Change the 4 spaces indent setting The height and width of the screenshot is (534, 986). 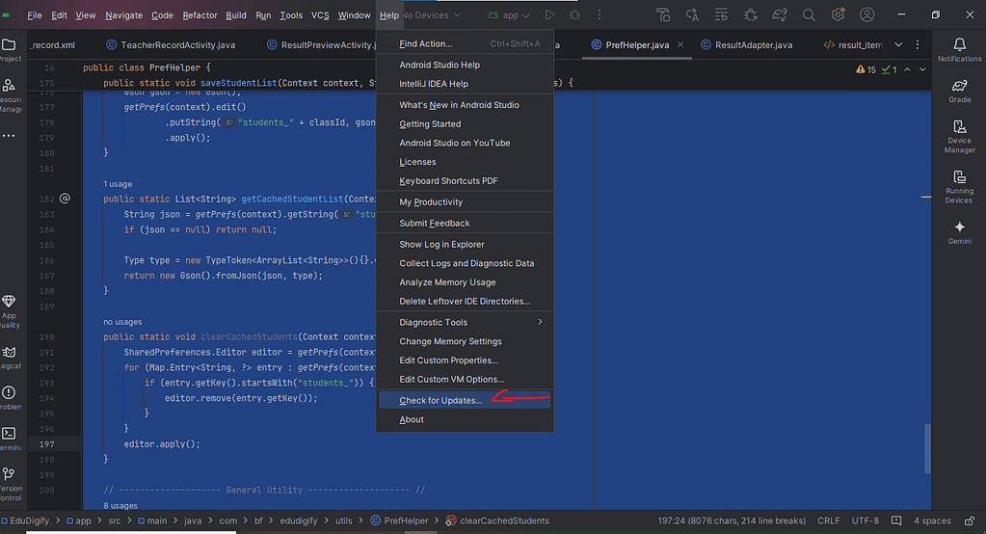coord(932,521)
